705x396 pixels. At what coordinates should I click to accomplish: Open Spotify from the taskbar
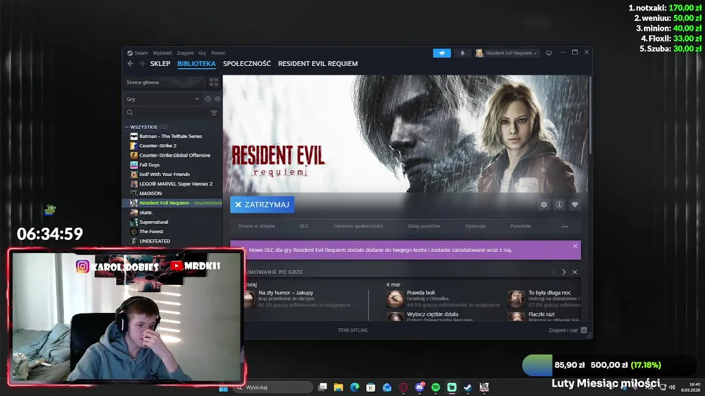[x=436, y=387]
